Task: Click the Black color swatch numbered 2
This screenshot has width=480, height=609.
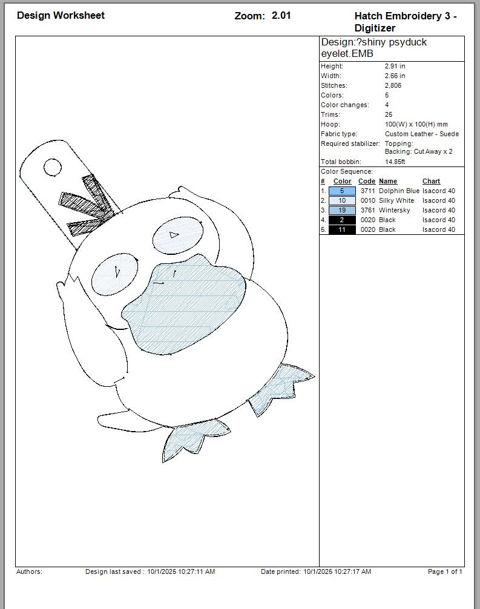Action: click(342, 220)
